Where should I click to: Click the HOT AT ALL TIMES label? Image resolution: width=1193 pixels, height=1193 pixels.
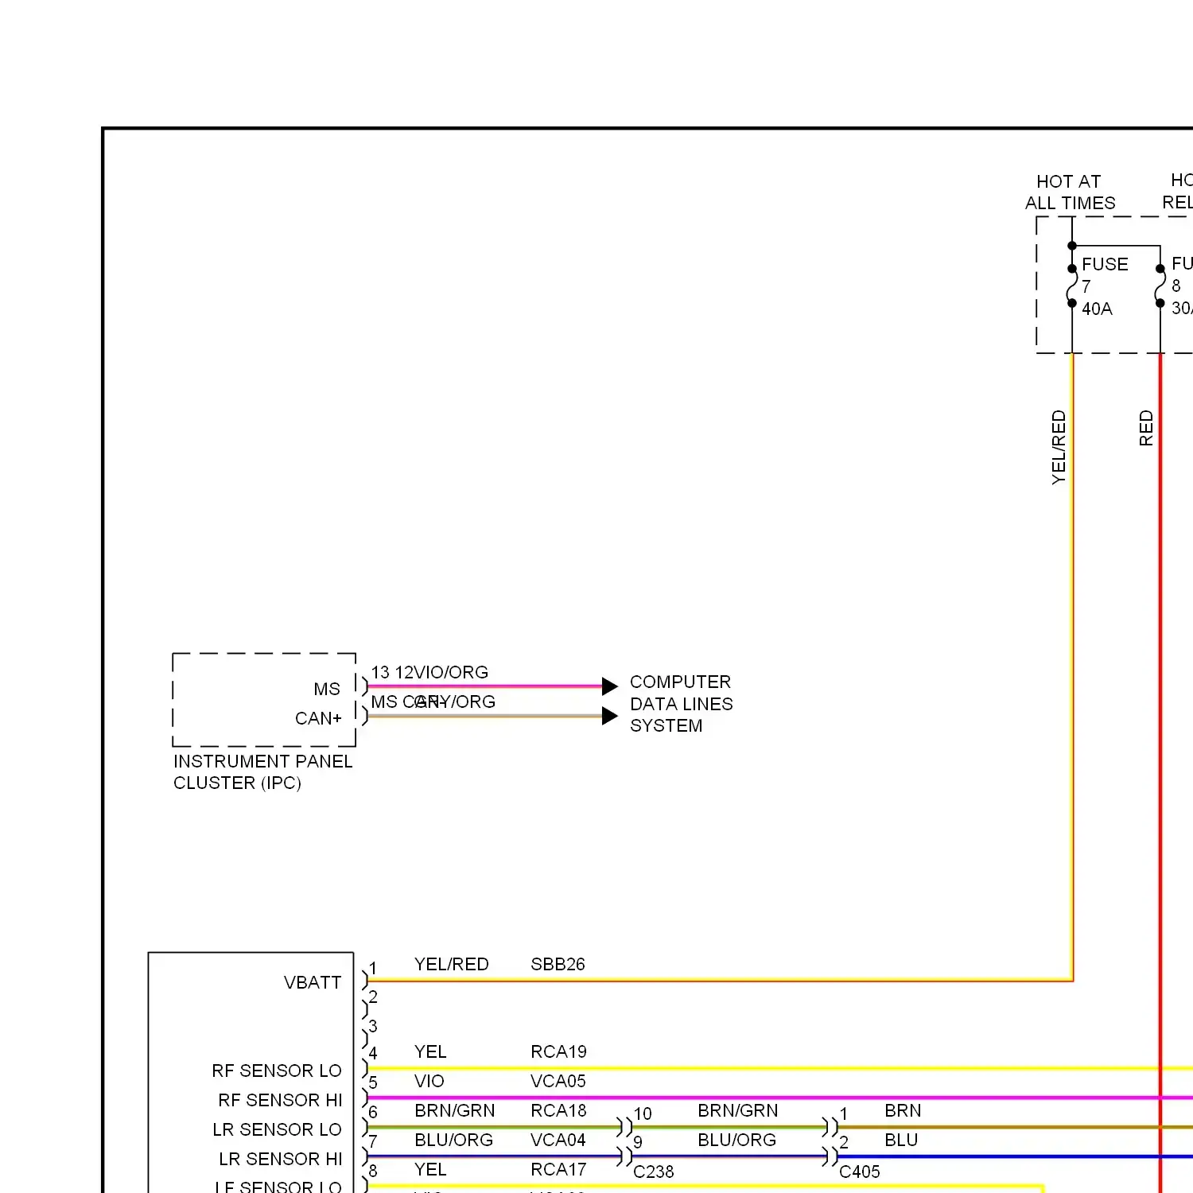[x=1070, y=192]
